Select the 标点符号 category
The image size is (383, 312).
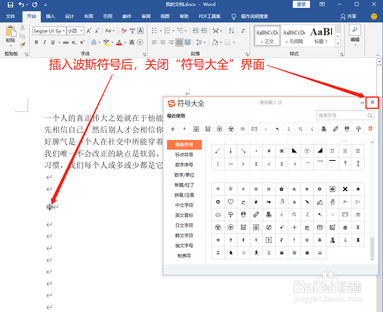(184, 155)
